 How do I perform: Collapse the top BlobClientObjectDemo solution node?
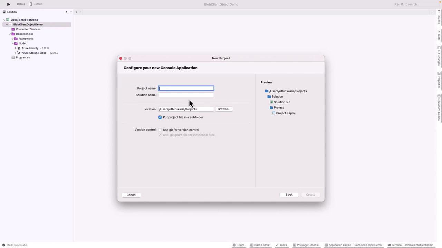coord(4,20)
